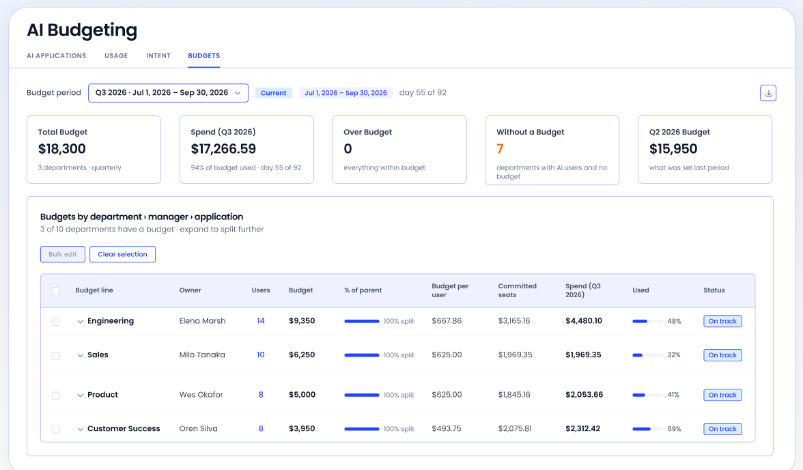Click the Bulk edit button
The height and width of the screenshot is (470, 803).
(x=63, y=254)
